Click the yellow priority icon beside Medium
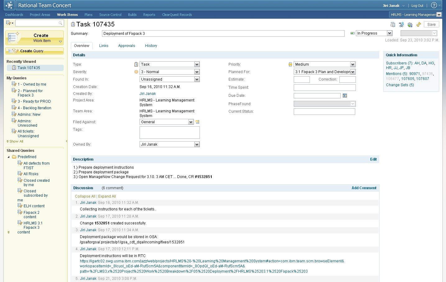 (290, 64)
